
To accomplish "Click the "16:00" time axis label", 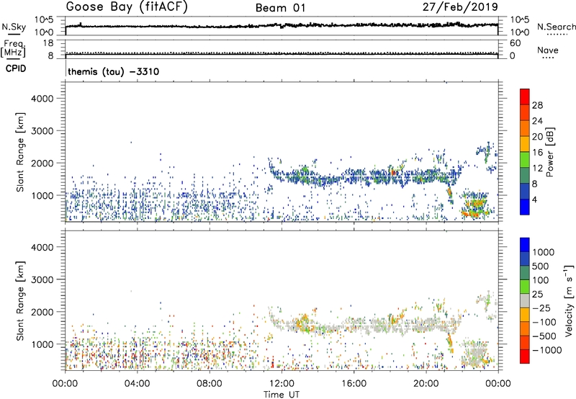I will tap(354, 384).
